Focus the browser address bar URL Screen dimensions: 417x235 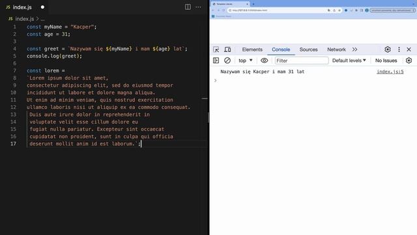(x=250, y=10)
